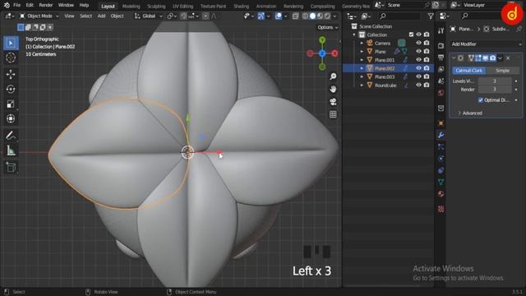Screen dimensions: 526x296
Task: Remove the Subdivision modifier with X
Action: (508, 58)
